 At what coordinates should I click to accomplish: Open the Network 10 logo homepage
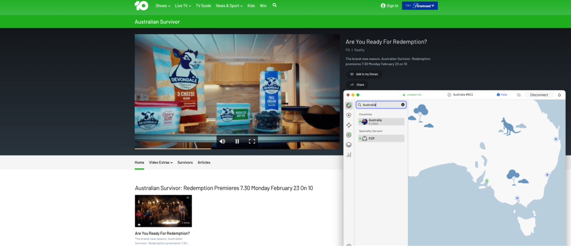point(141,6)
